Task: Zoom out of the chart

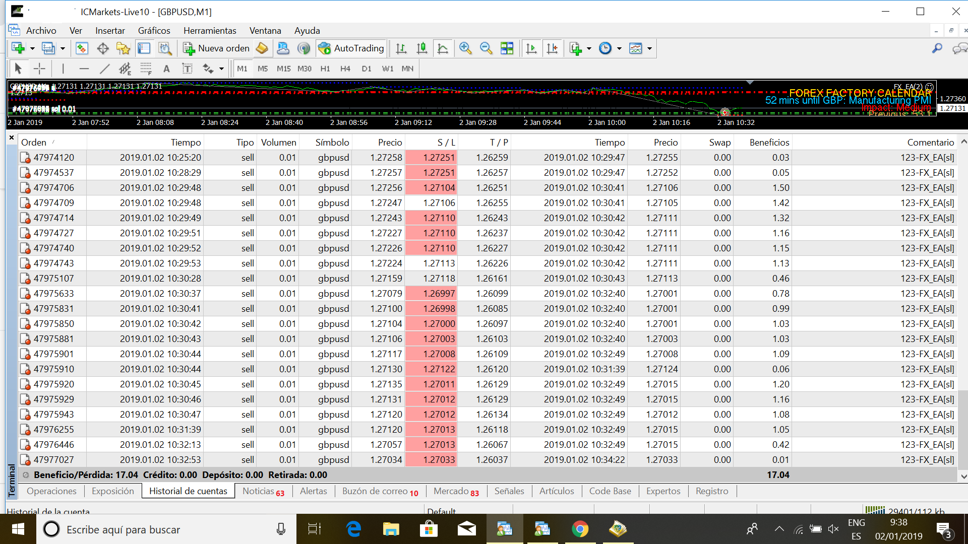Action: click(486, 48)
